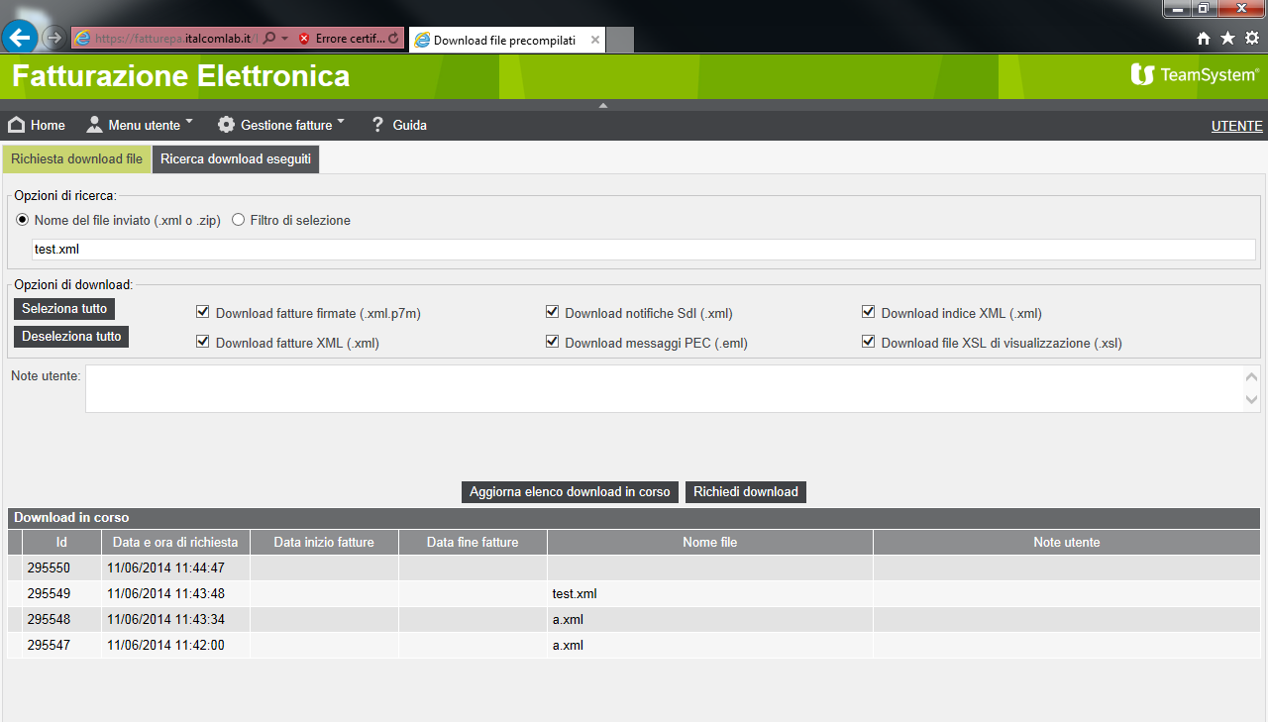Select Filtro di selezione radio button
The image size is (1268, 722).
(238, 220)
